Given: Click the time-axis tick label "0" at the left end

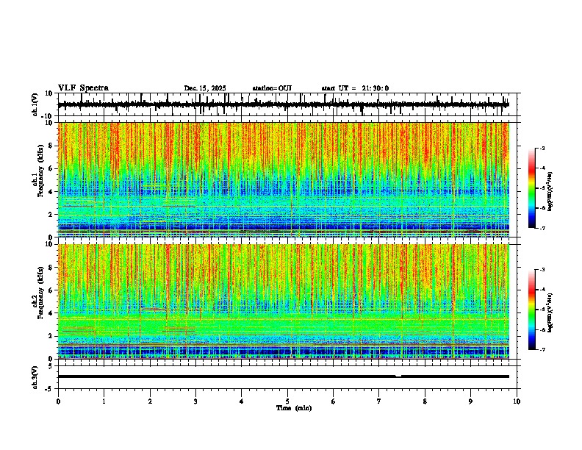Looking at the screenshot, I should [58, 401].
